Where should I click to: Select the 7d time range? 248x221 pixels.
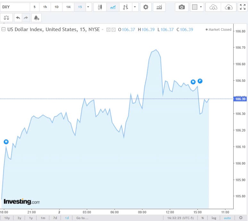55,218
